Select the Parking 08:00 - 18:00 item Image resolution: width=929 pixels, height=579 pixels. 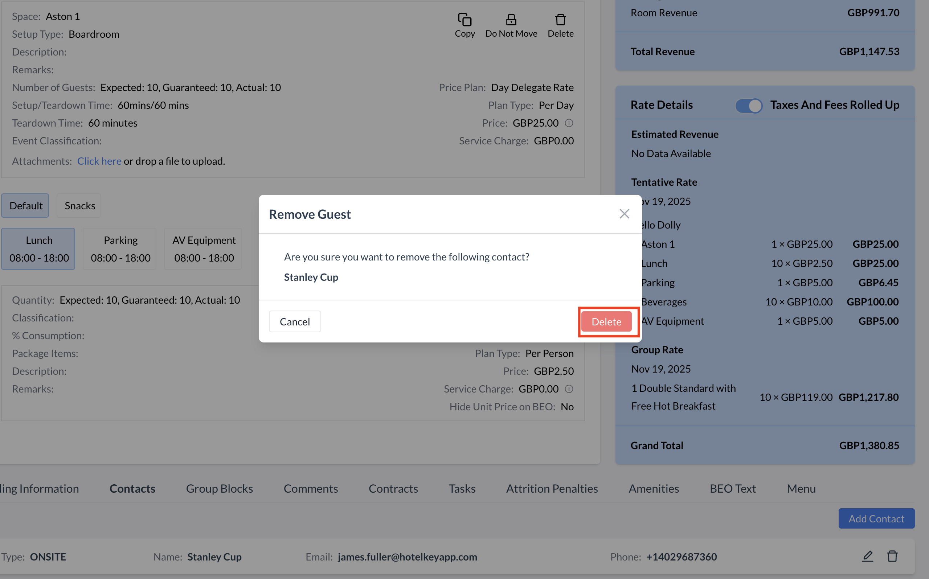120,249
